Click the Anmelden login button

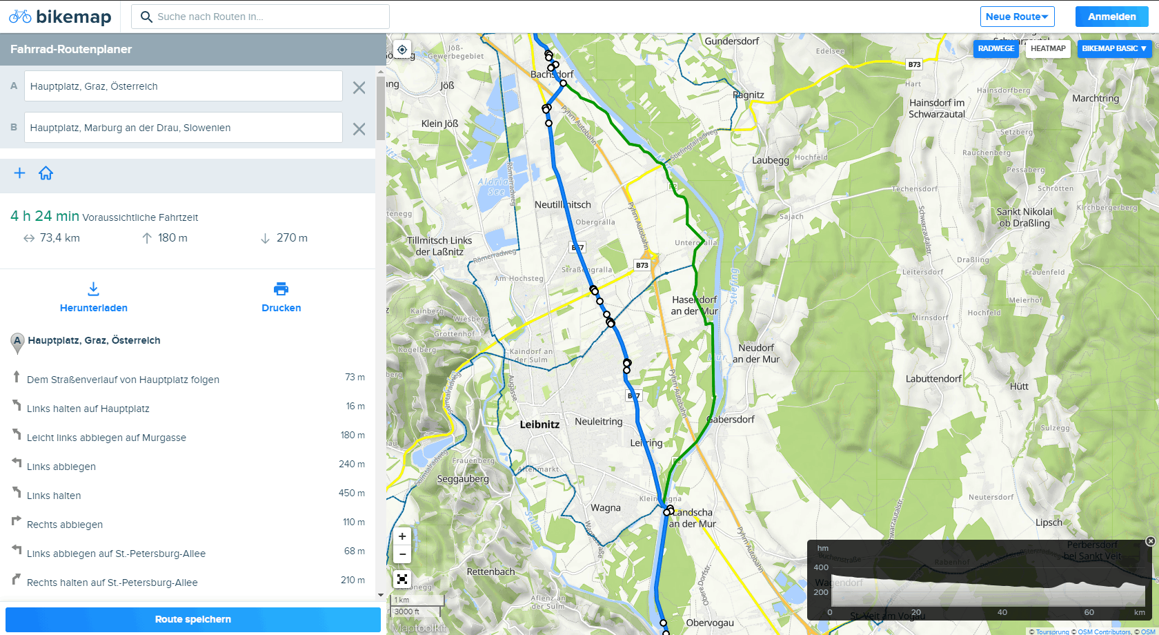click(1111, 17)
